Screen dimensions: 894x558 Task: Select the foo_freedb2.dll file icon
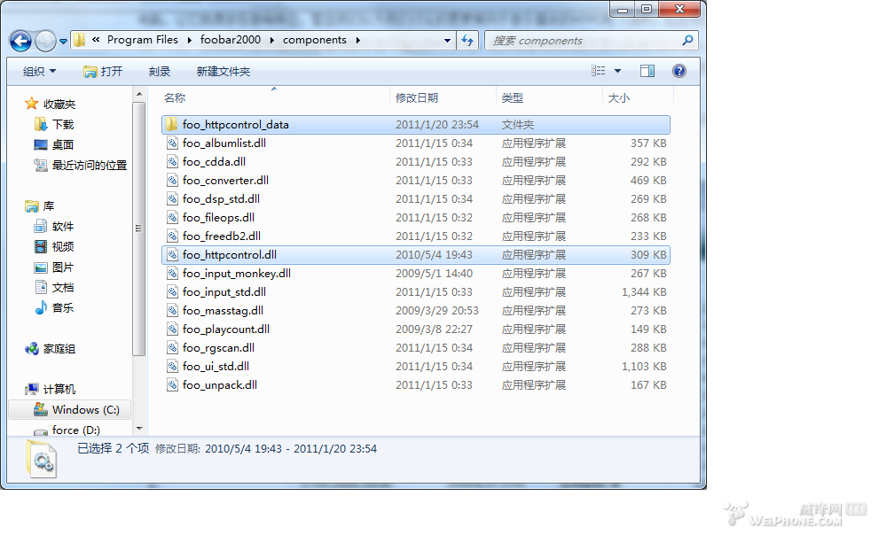pos(172,236)
